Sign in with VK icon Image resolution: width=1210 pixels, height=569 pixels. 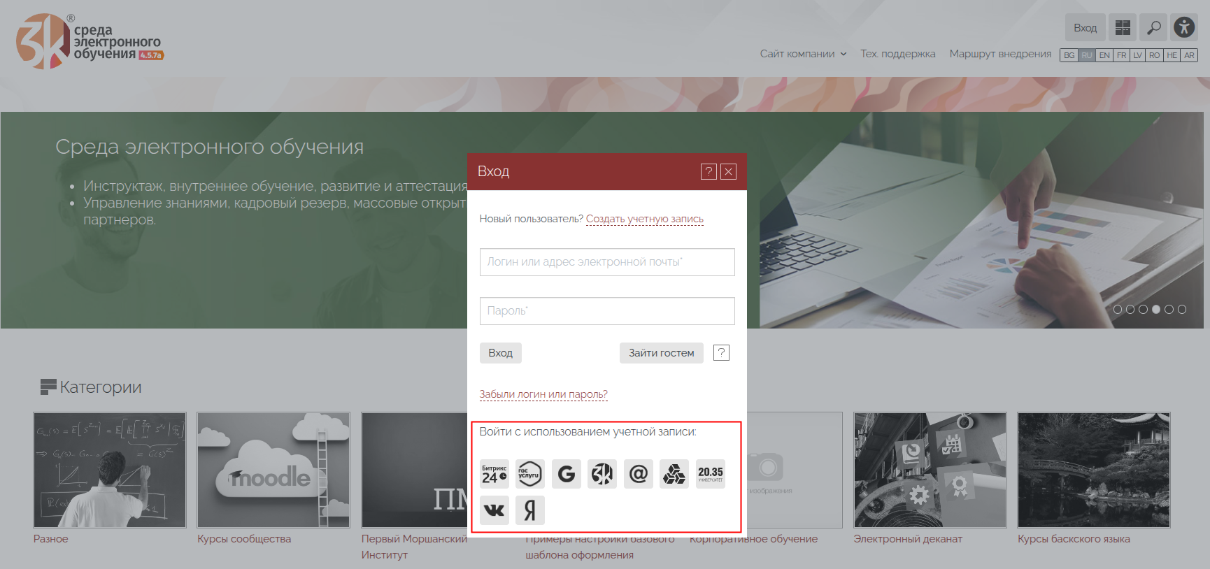[x=494, y=510]
